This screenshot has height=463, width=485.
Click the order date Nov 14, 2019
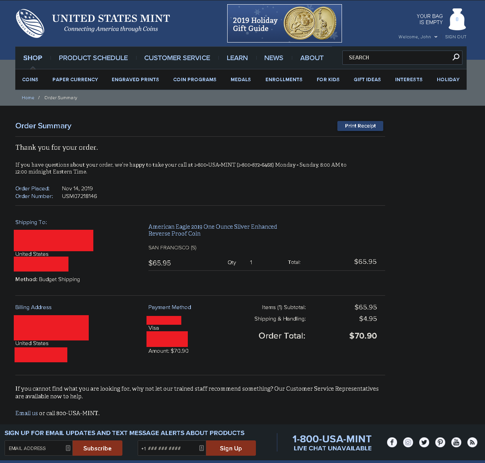[x=77, y=188]
